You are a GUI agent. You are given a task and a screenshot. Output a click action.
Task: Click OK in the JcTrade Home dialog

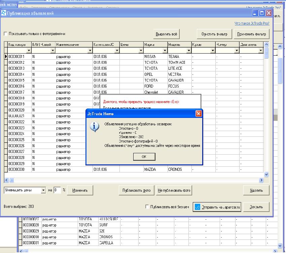coord(144,157)
